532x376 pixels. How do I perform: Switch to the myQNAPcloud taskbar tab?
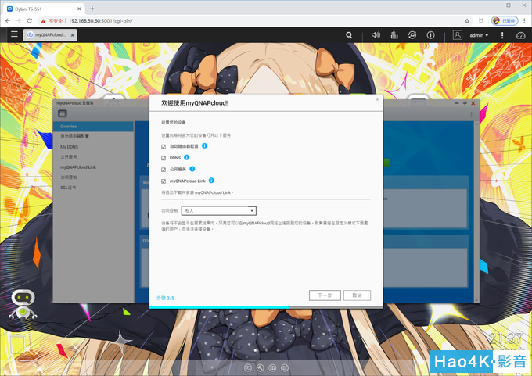50,35
